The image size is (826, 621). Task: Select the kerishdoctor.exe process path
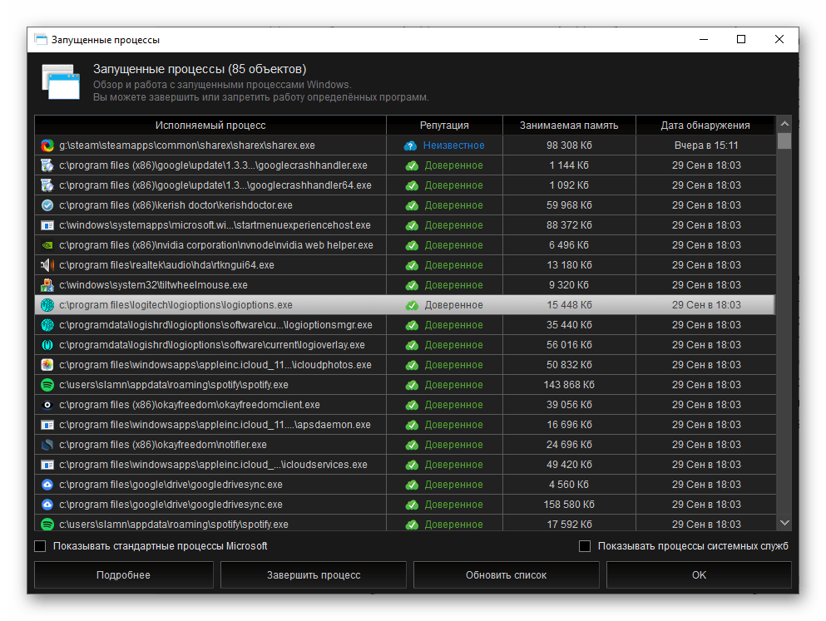tap(176, 205)
